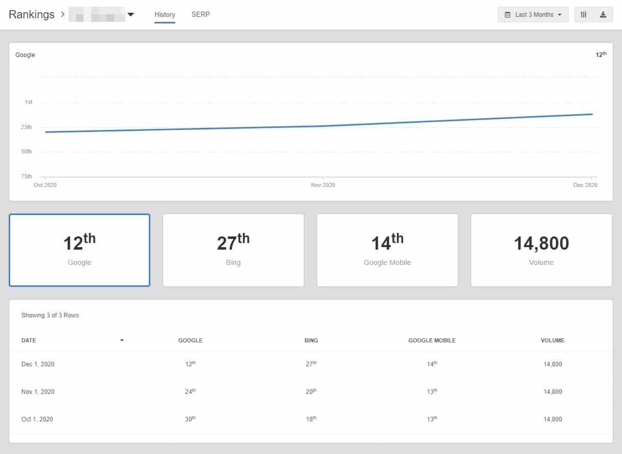The height and width of the screenshot is (454, 622).
Task: Click the Nov 2020 point on chart line
Action: [323, 126]
